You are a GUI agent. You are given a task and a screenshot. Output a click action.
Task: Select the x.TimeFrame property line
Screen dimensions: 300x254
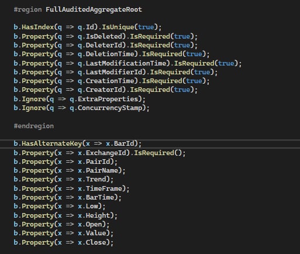tap(71, 188)
